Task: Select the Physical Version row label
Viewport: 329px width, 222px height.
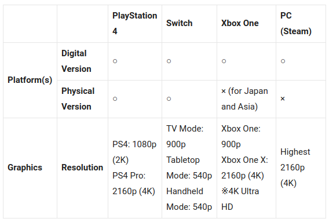Action: [x=78, y=99]
